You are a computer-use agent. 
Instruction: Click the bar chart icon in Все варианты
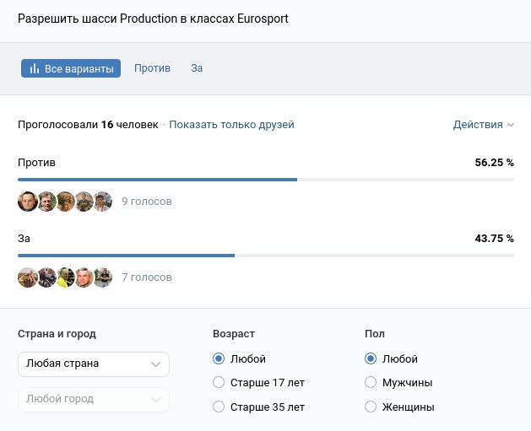(35, 68)
